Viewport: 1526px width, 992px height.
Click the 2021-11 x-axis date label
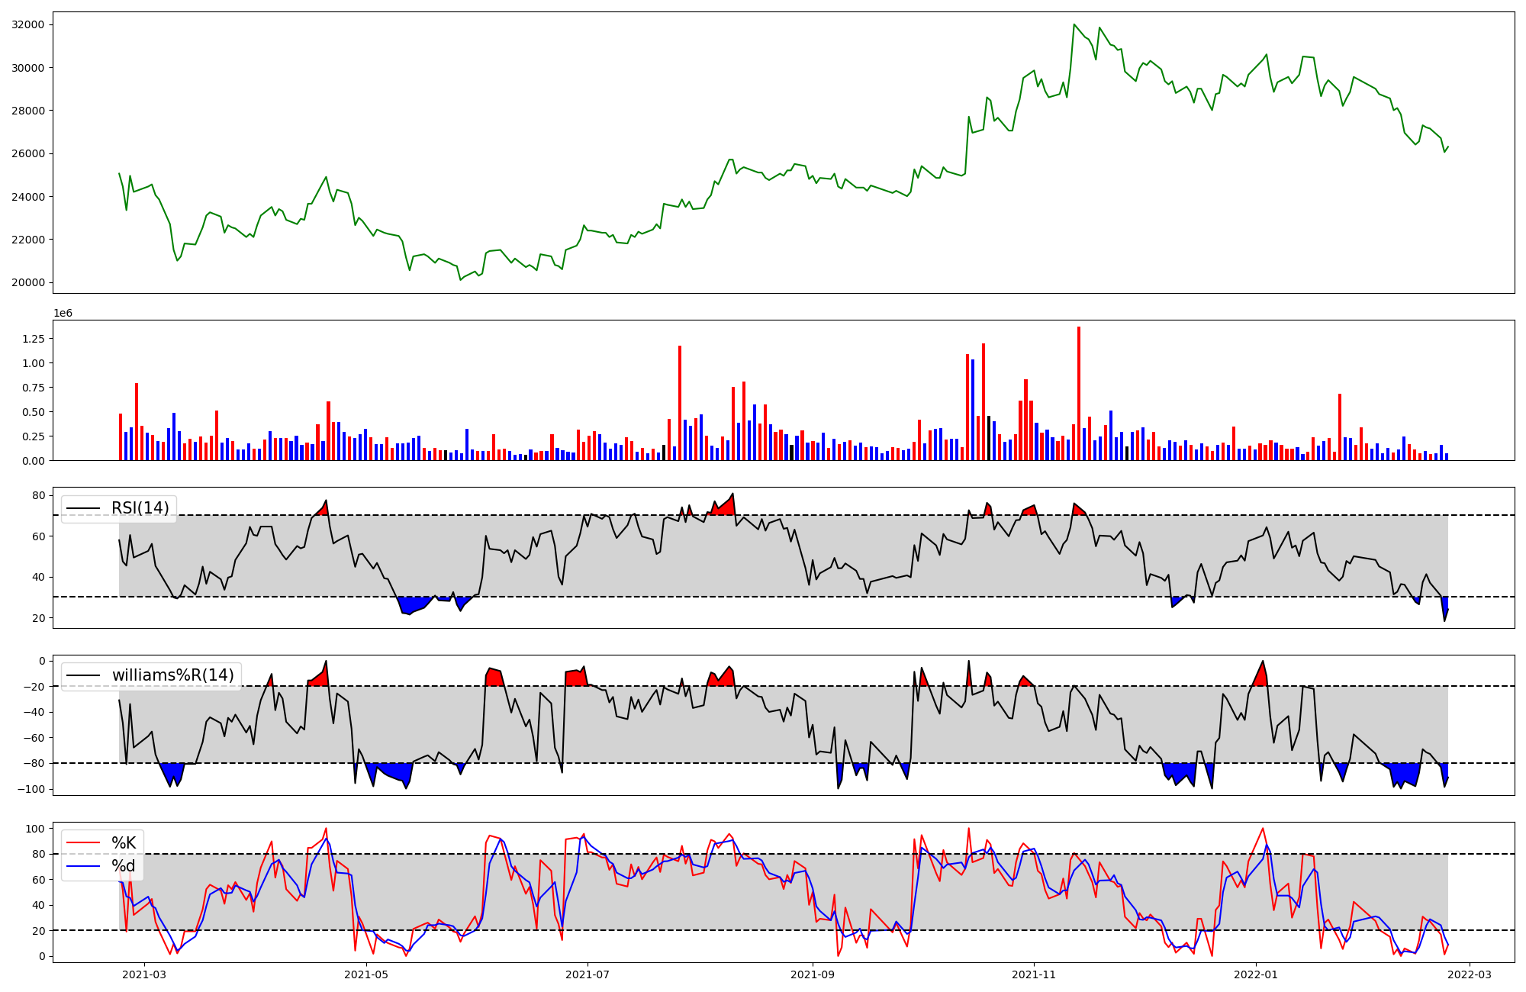pyautogui.click(x=1034, y=974)
